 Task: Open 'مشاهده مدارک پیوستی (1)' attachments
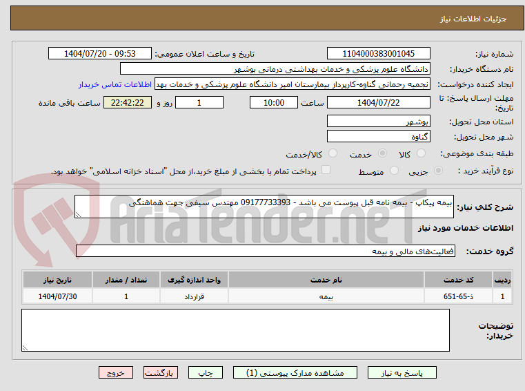pyautogui.click(x=295, y=372)
